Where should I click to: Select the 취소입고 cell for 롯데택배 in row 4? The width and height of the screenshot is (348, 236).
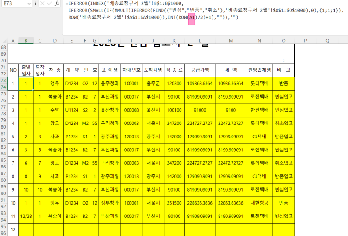tap(284, 124)
